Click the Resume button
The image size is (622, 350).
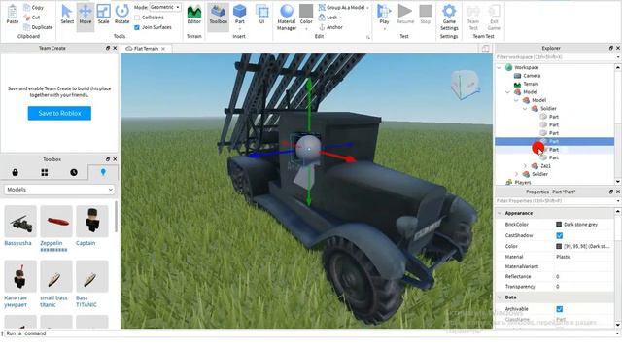pyautogui.click(x=405, y=15)
